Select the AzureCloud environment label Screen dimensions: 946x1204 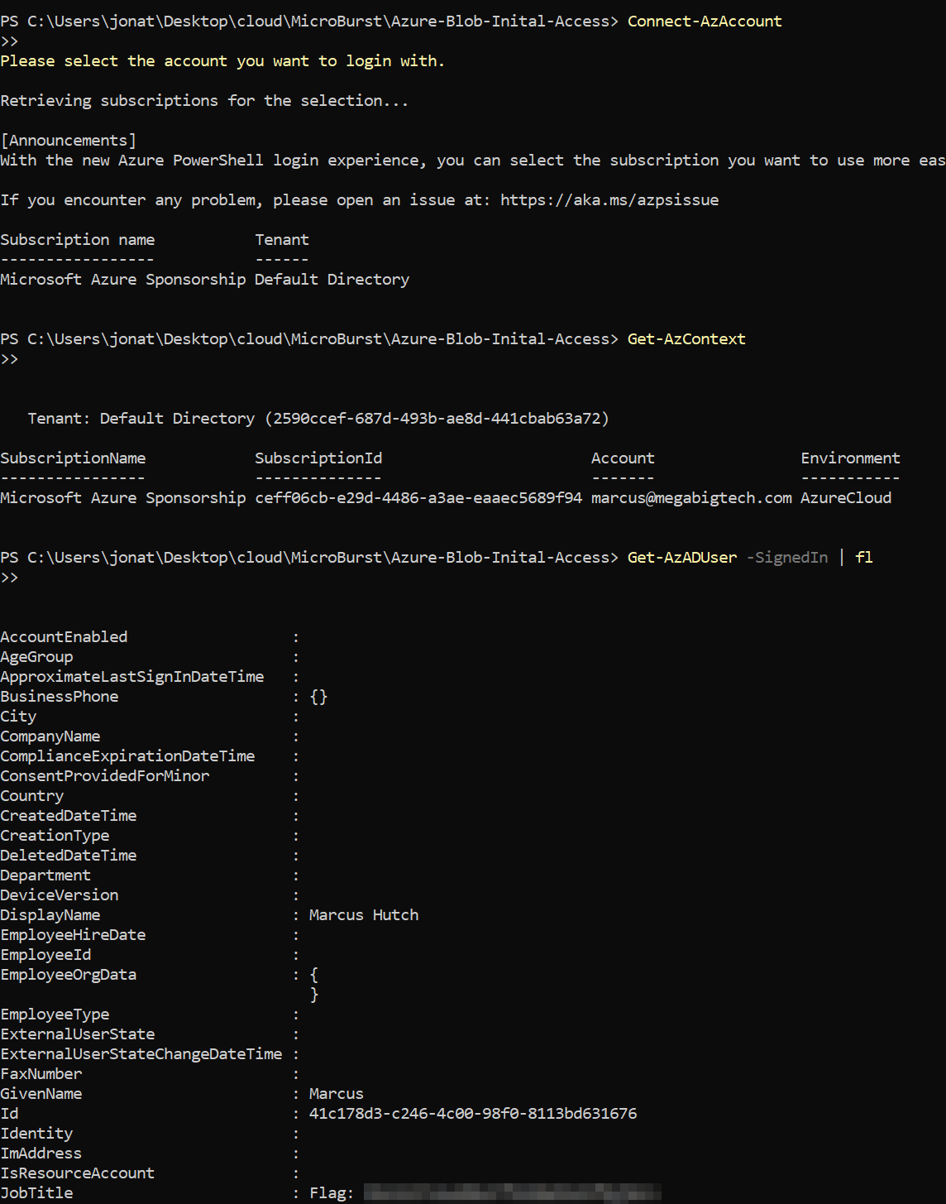point(846,497)
